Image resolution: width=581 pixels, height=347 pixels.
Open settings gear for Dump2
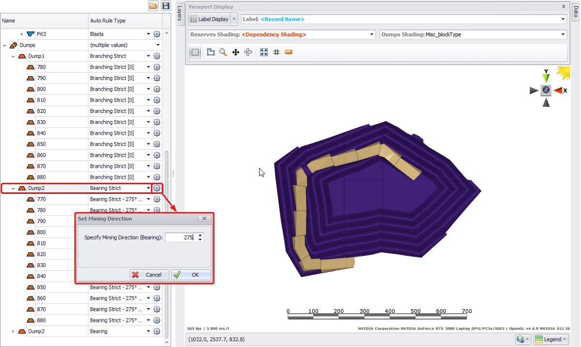tap(157, 188)
